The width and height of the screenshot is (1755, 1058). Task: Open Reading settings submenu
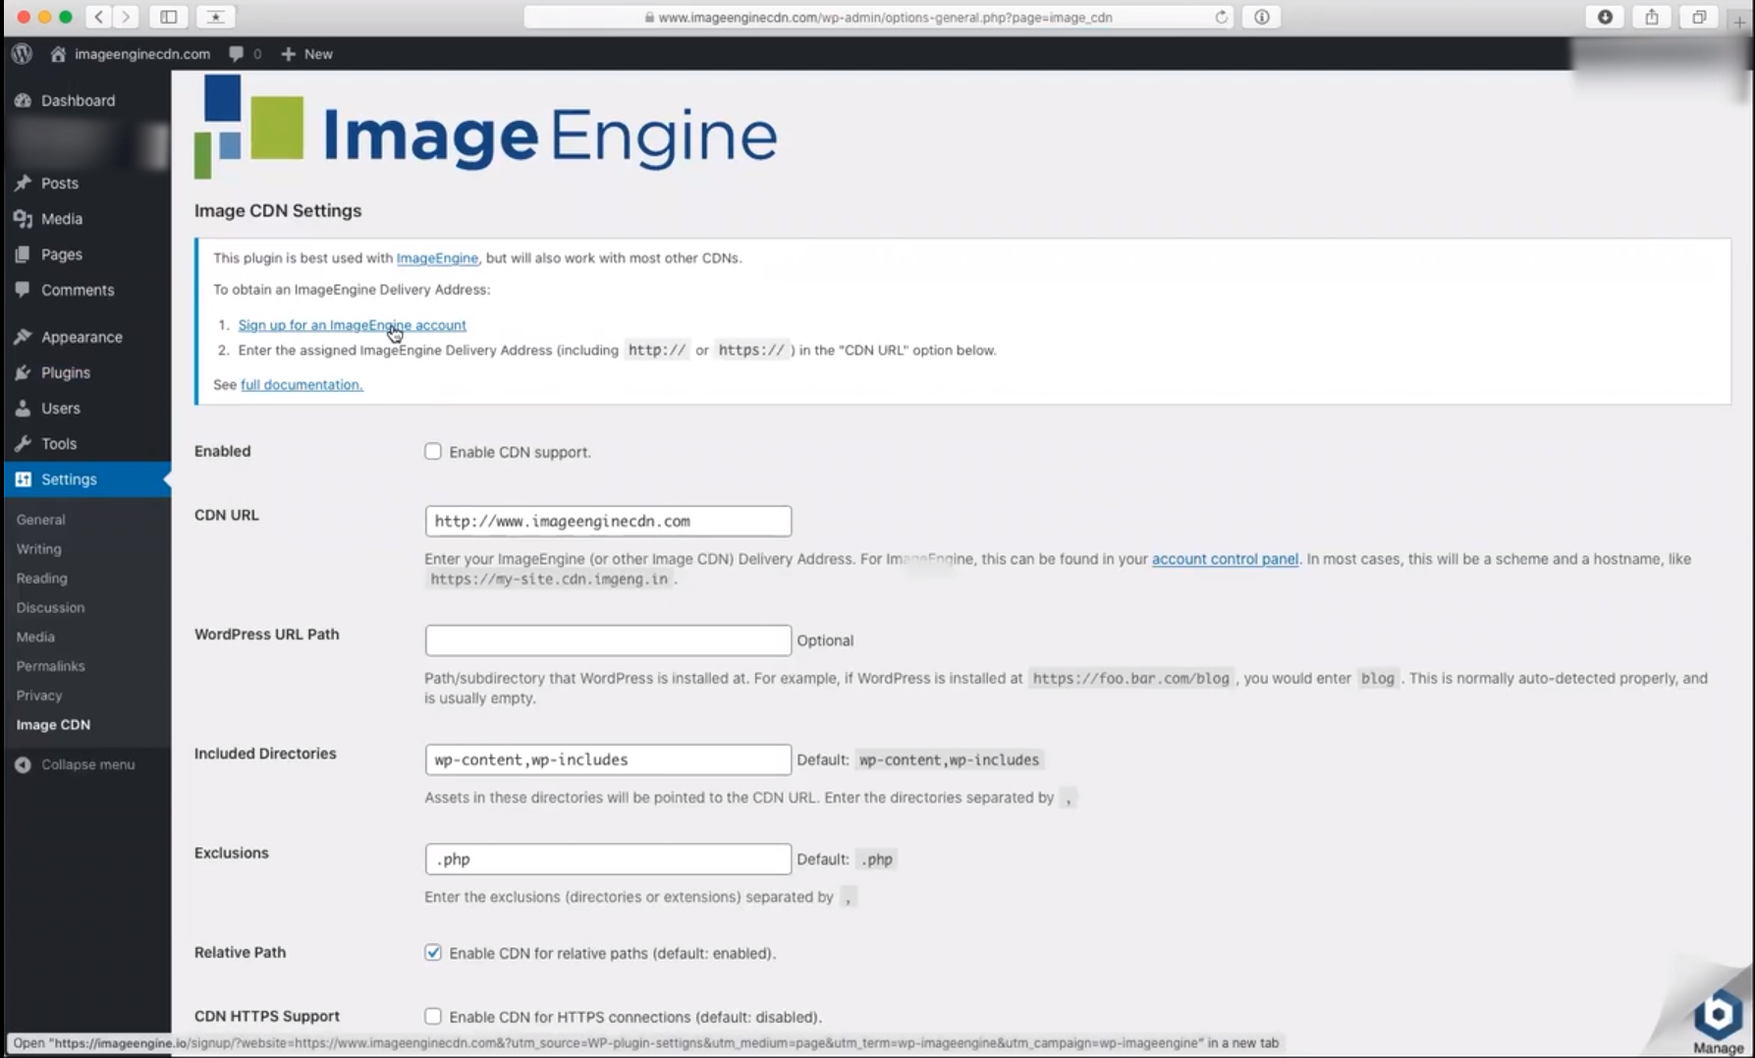point(41,579)
